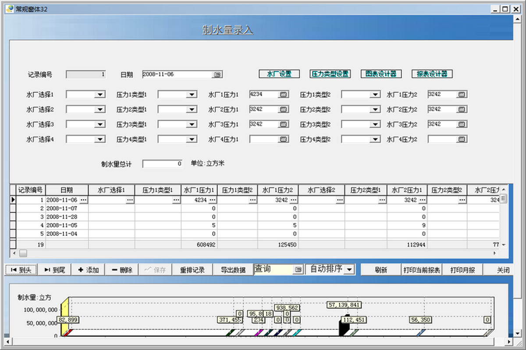526x350 pixels.
Task: Click the 刷新 button
Action: point(381,270)
